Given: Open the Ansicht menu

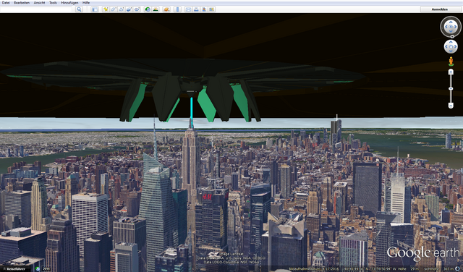Looking at the screenshot, I should pos(39,3).
